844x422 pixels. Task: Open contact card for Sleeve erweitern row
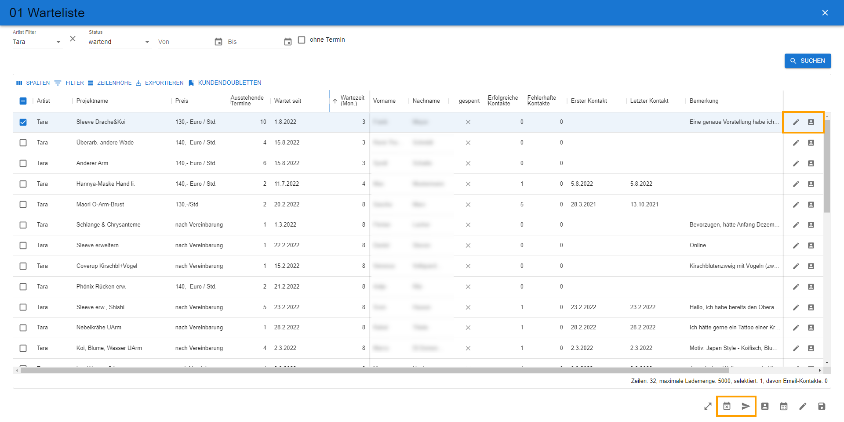click(x=811, y=245)
